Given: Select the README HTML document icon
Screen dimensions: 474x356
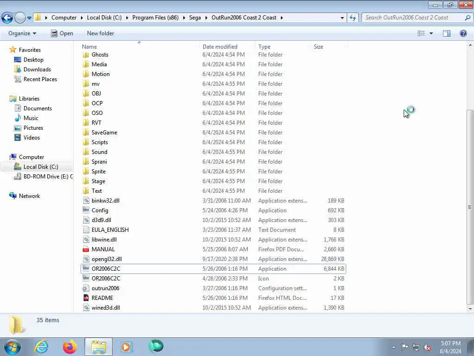Looking at the screenshot, I should tap(86, 298).
